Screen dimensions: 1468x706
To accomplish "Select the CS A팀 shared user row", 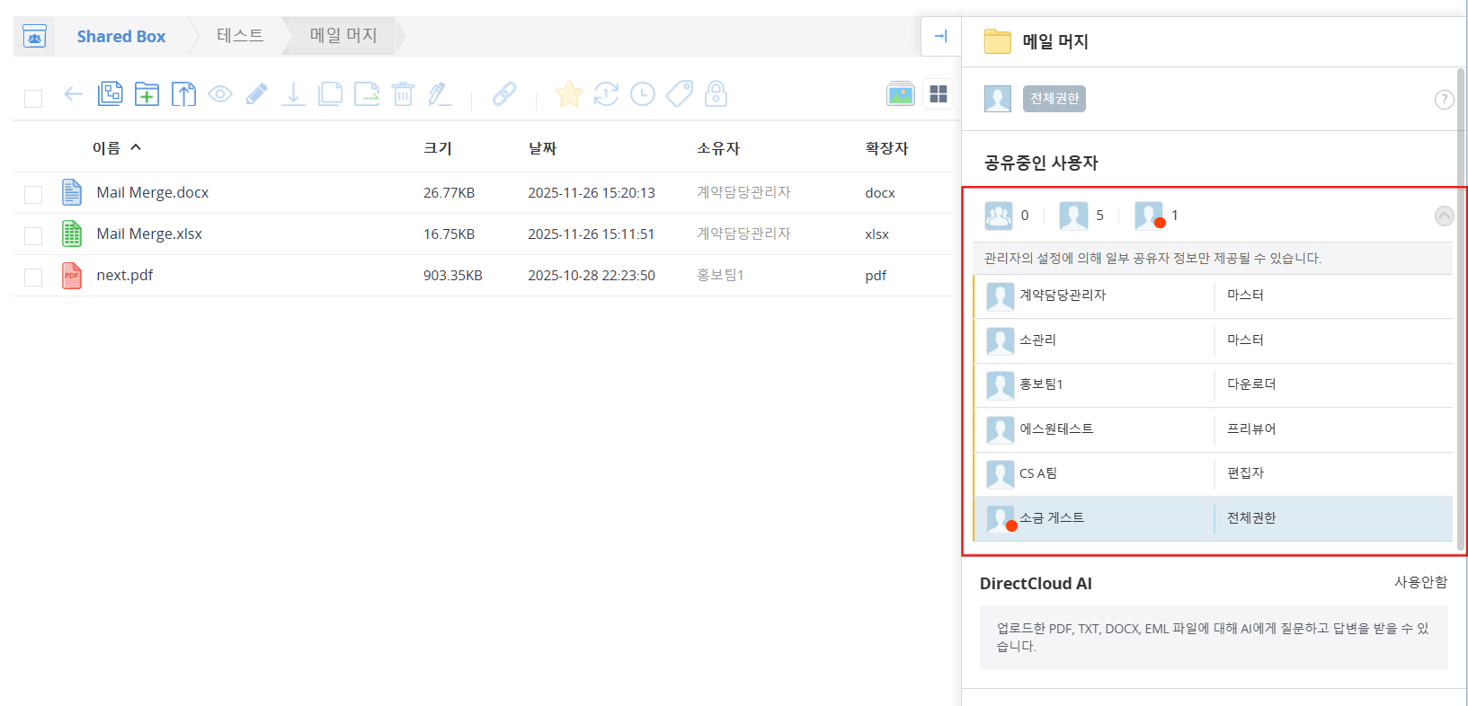I will coord(1214,473).
